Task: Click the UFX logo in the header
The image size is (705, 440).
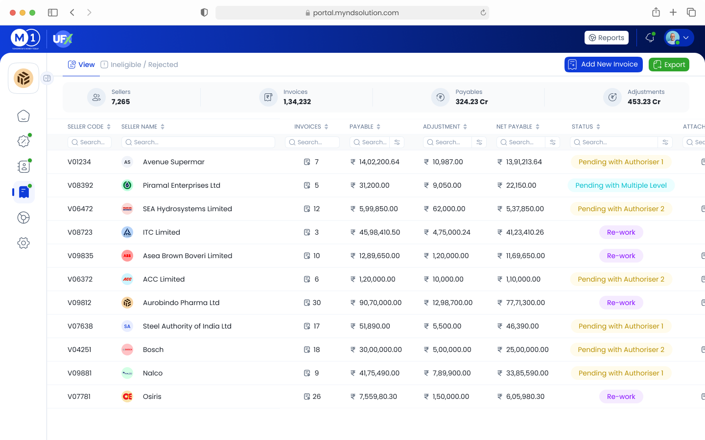Action: coord(63,39)
